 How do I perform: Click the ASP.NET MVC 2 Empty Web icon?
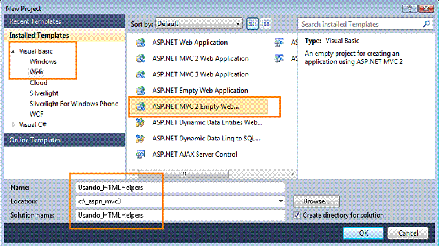[140, 106]
